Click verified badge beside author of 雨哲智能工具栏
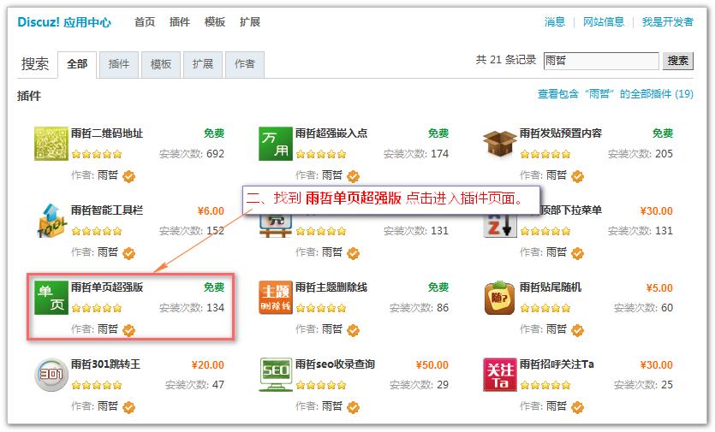This screenshot has height=432, width=715. click(129, 253)
